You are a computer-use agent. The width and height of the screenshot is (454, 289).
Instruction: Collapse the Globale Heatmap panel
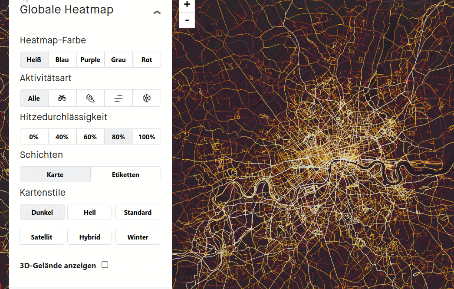click(157, 12)
